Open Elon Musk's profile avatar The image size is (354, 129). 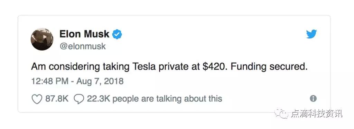pos(42,39)
